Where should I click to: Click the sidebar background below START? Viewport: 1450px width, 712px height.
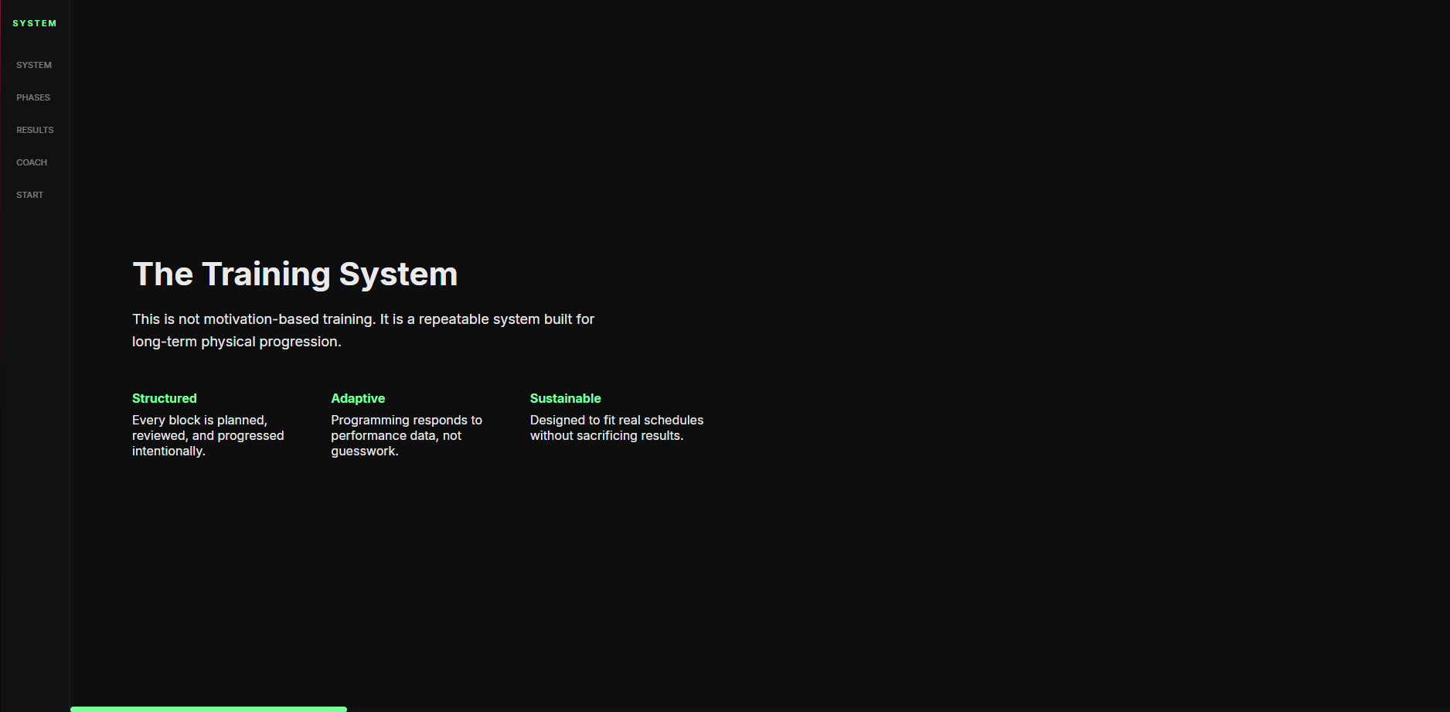point(34,387)
